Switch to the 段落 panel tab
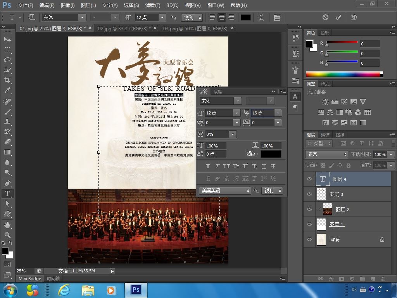397x298 pixels. coord(218,92)
